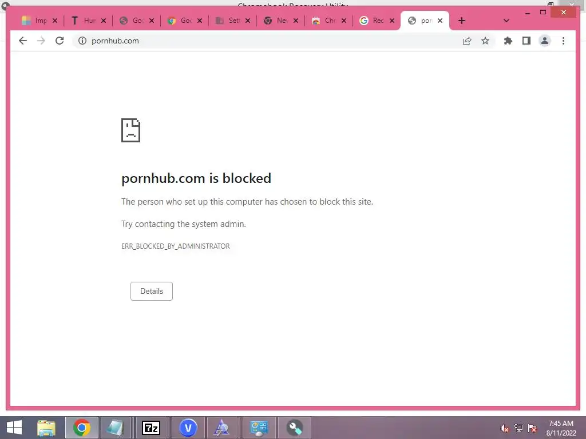Close the 'Sett' tab
Screen dimensions: 586x439
pos(248,21)
